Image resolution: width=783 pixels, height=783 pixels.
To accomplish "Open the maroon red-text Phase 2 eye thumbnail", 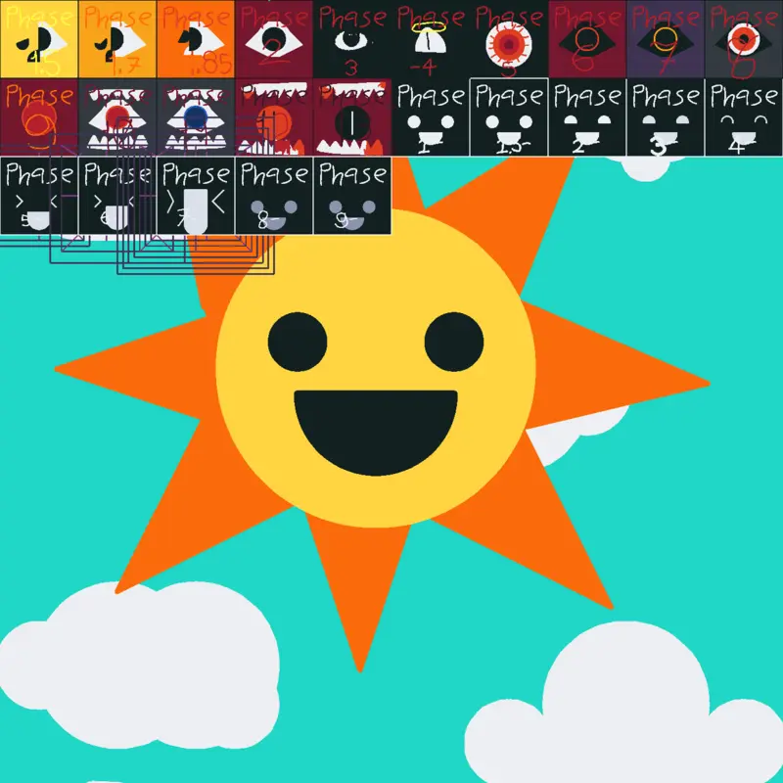I will [274, 39].
